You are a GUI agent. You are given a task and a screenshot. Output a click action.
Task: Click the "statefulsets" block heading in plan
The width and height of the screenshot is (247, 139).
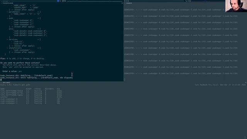click(x=15, y=48)
